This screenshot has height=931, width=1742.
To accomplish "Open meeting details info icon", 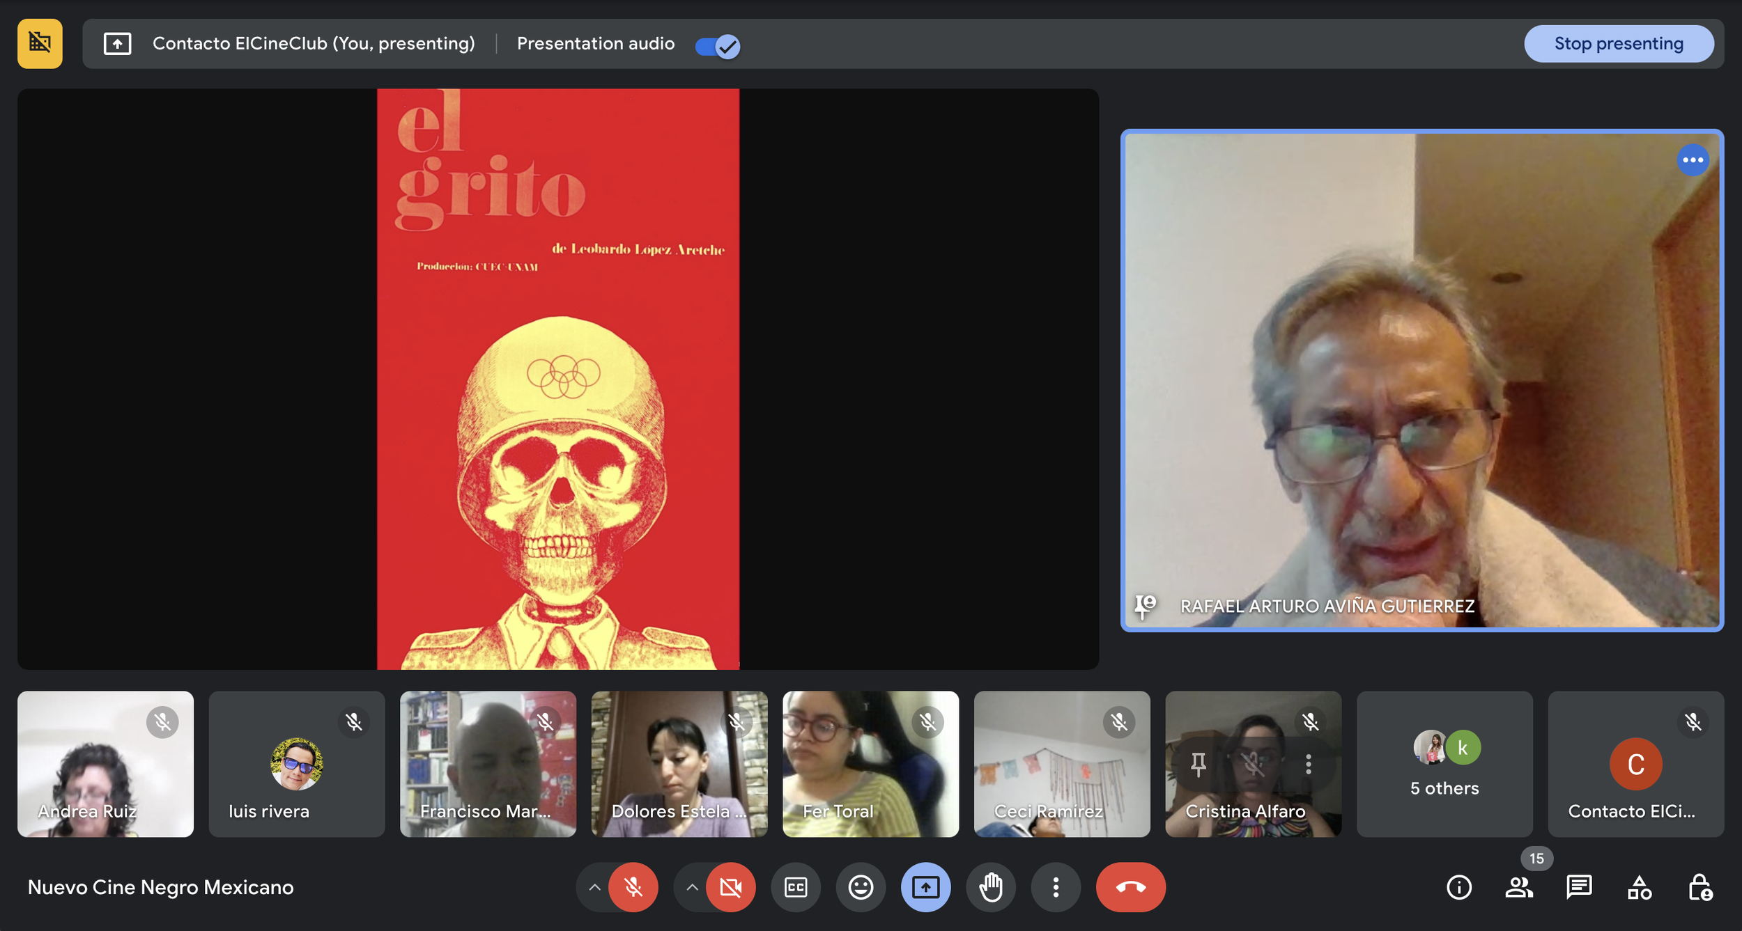I will pyautogui.click(x=1459, y=887).
